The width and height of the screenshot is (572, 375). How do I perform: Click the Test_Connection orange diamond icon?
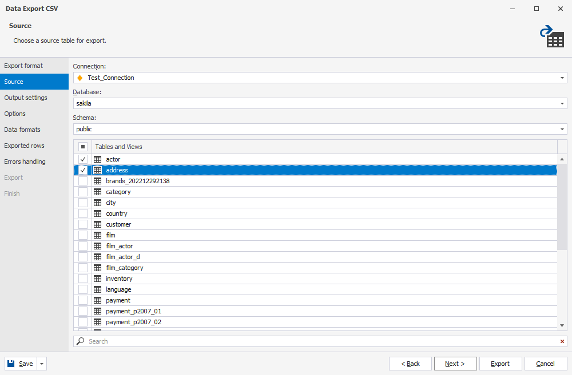coord(80,78)
